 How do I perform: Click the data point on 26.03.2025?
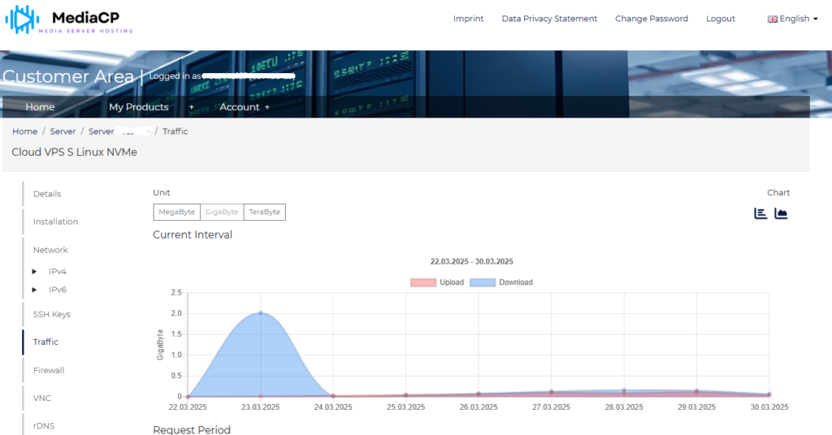(479, 394)
